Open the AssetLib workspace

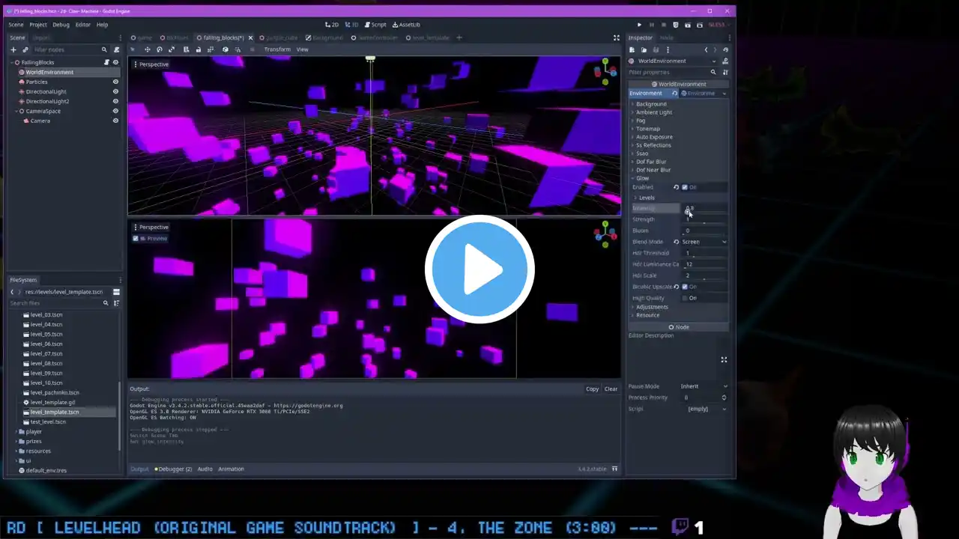405,25
